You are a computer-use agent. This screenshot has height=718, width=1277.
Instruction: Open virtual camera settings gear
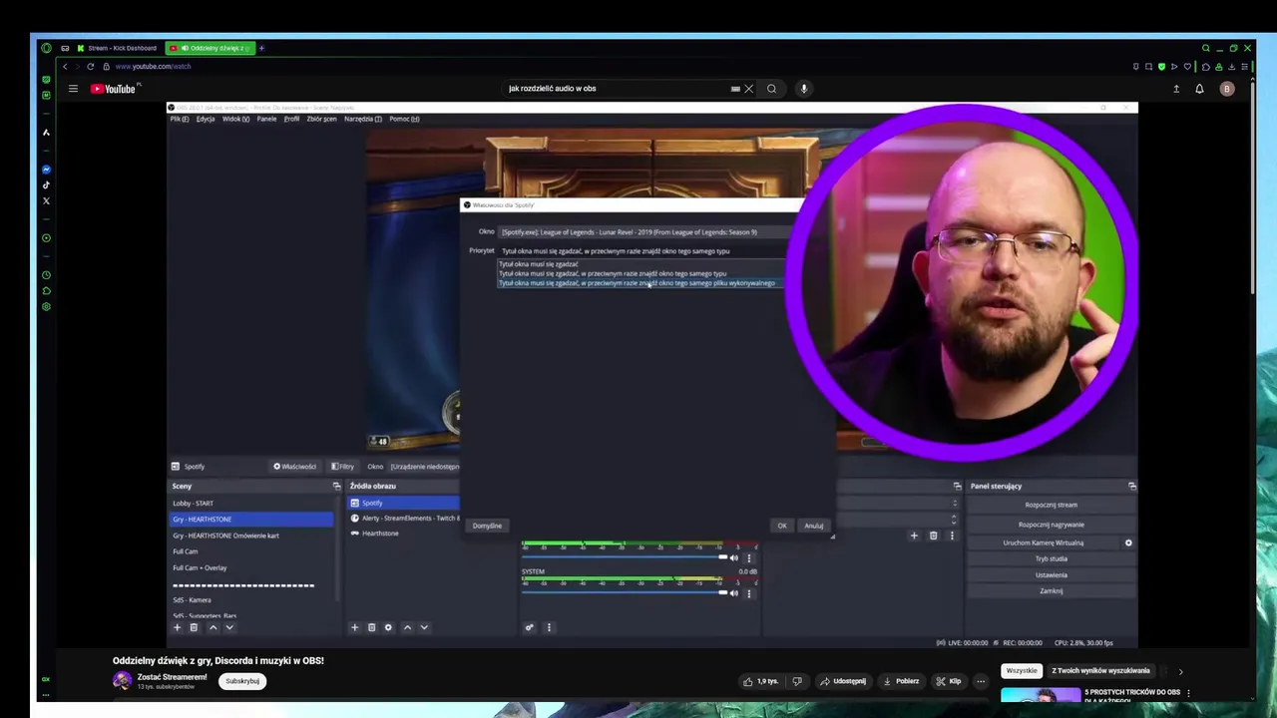click(x=1128, y=542)
